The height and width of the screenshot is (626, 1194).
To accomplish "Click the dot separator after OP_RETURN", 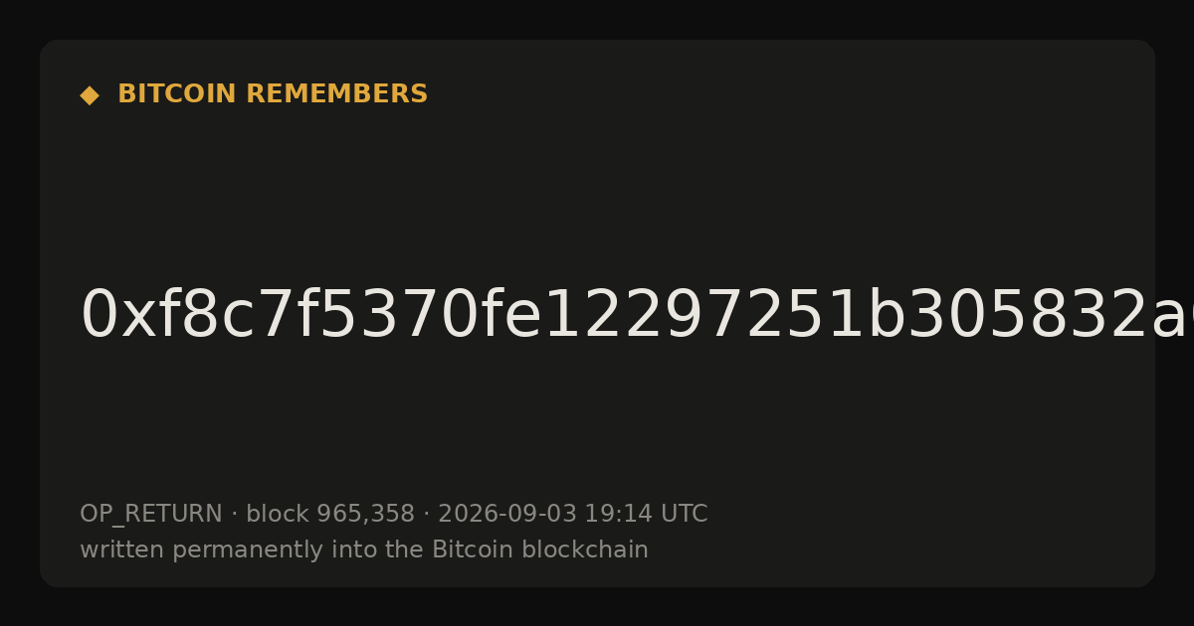I will 234,514.
